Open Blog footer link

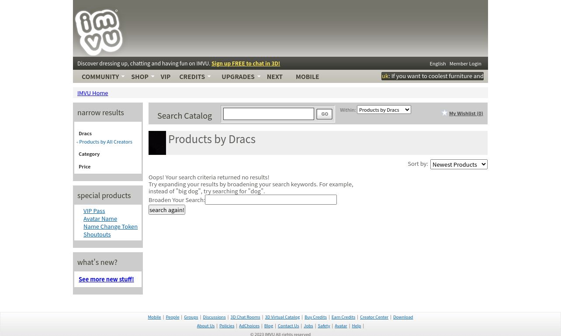click(x=268, y=326)
